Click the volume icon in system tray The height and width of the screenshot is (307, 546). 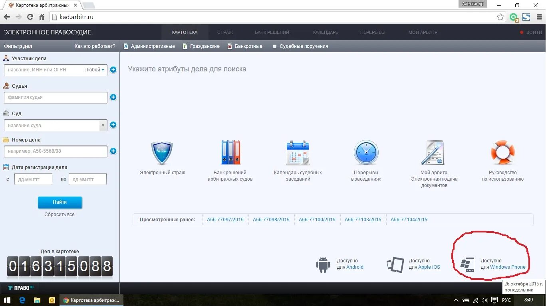pyautogui.click(x=484, y=300)
